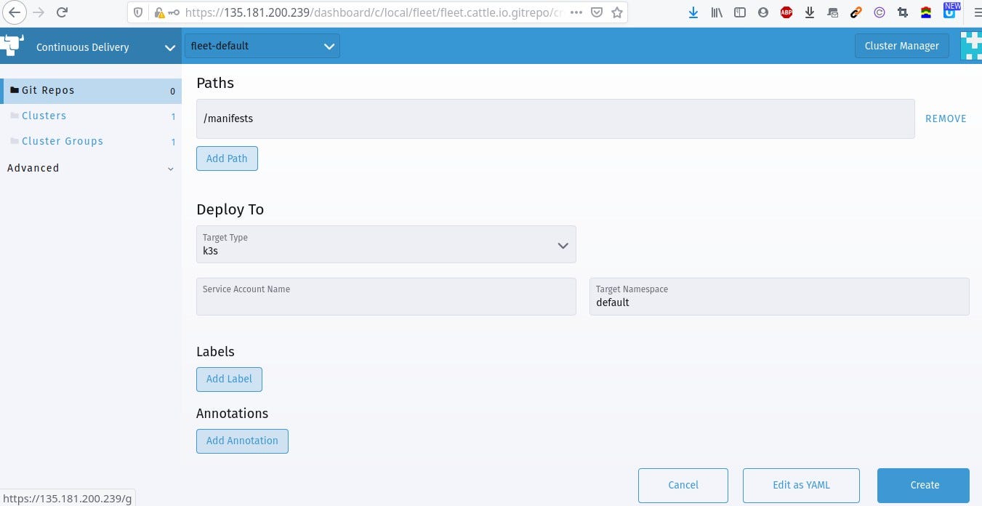The height and width of the screenshot is (506, 982).
Task: Click the purple copyright extension icon
Action: 880,12
